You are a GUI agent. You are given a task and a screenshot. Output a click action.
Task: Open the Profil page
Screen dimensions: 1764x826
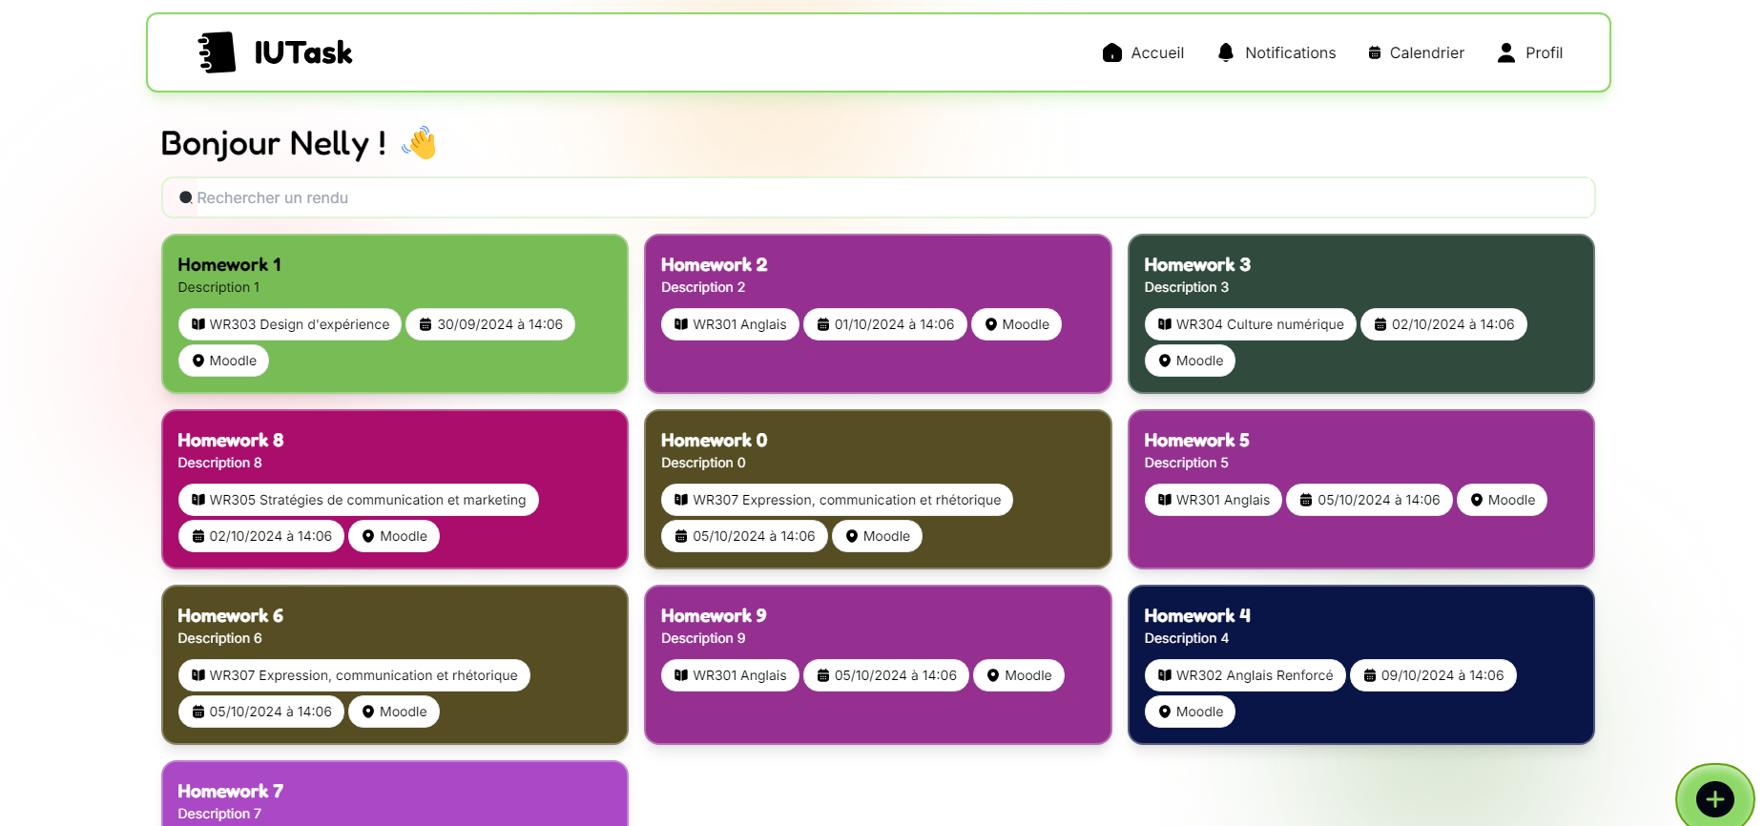1543,52
